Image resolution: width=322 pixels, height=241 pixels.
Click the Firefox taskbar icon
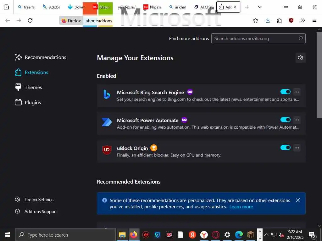coord(134,235)
